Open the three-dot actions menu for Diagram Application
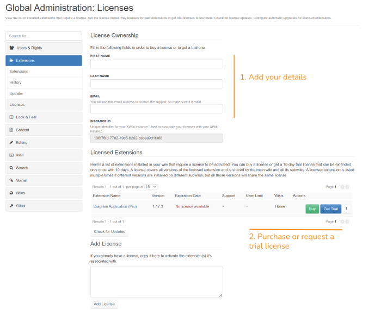381x310 pixels. coord(346,208)
